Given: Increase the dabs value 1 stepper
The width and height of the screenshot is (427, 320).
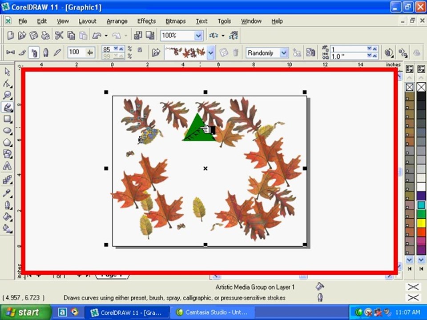Looking at the screenshot, I should 375,49.
